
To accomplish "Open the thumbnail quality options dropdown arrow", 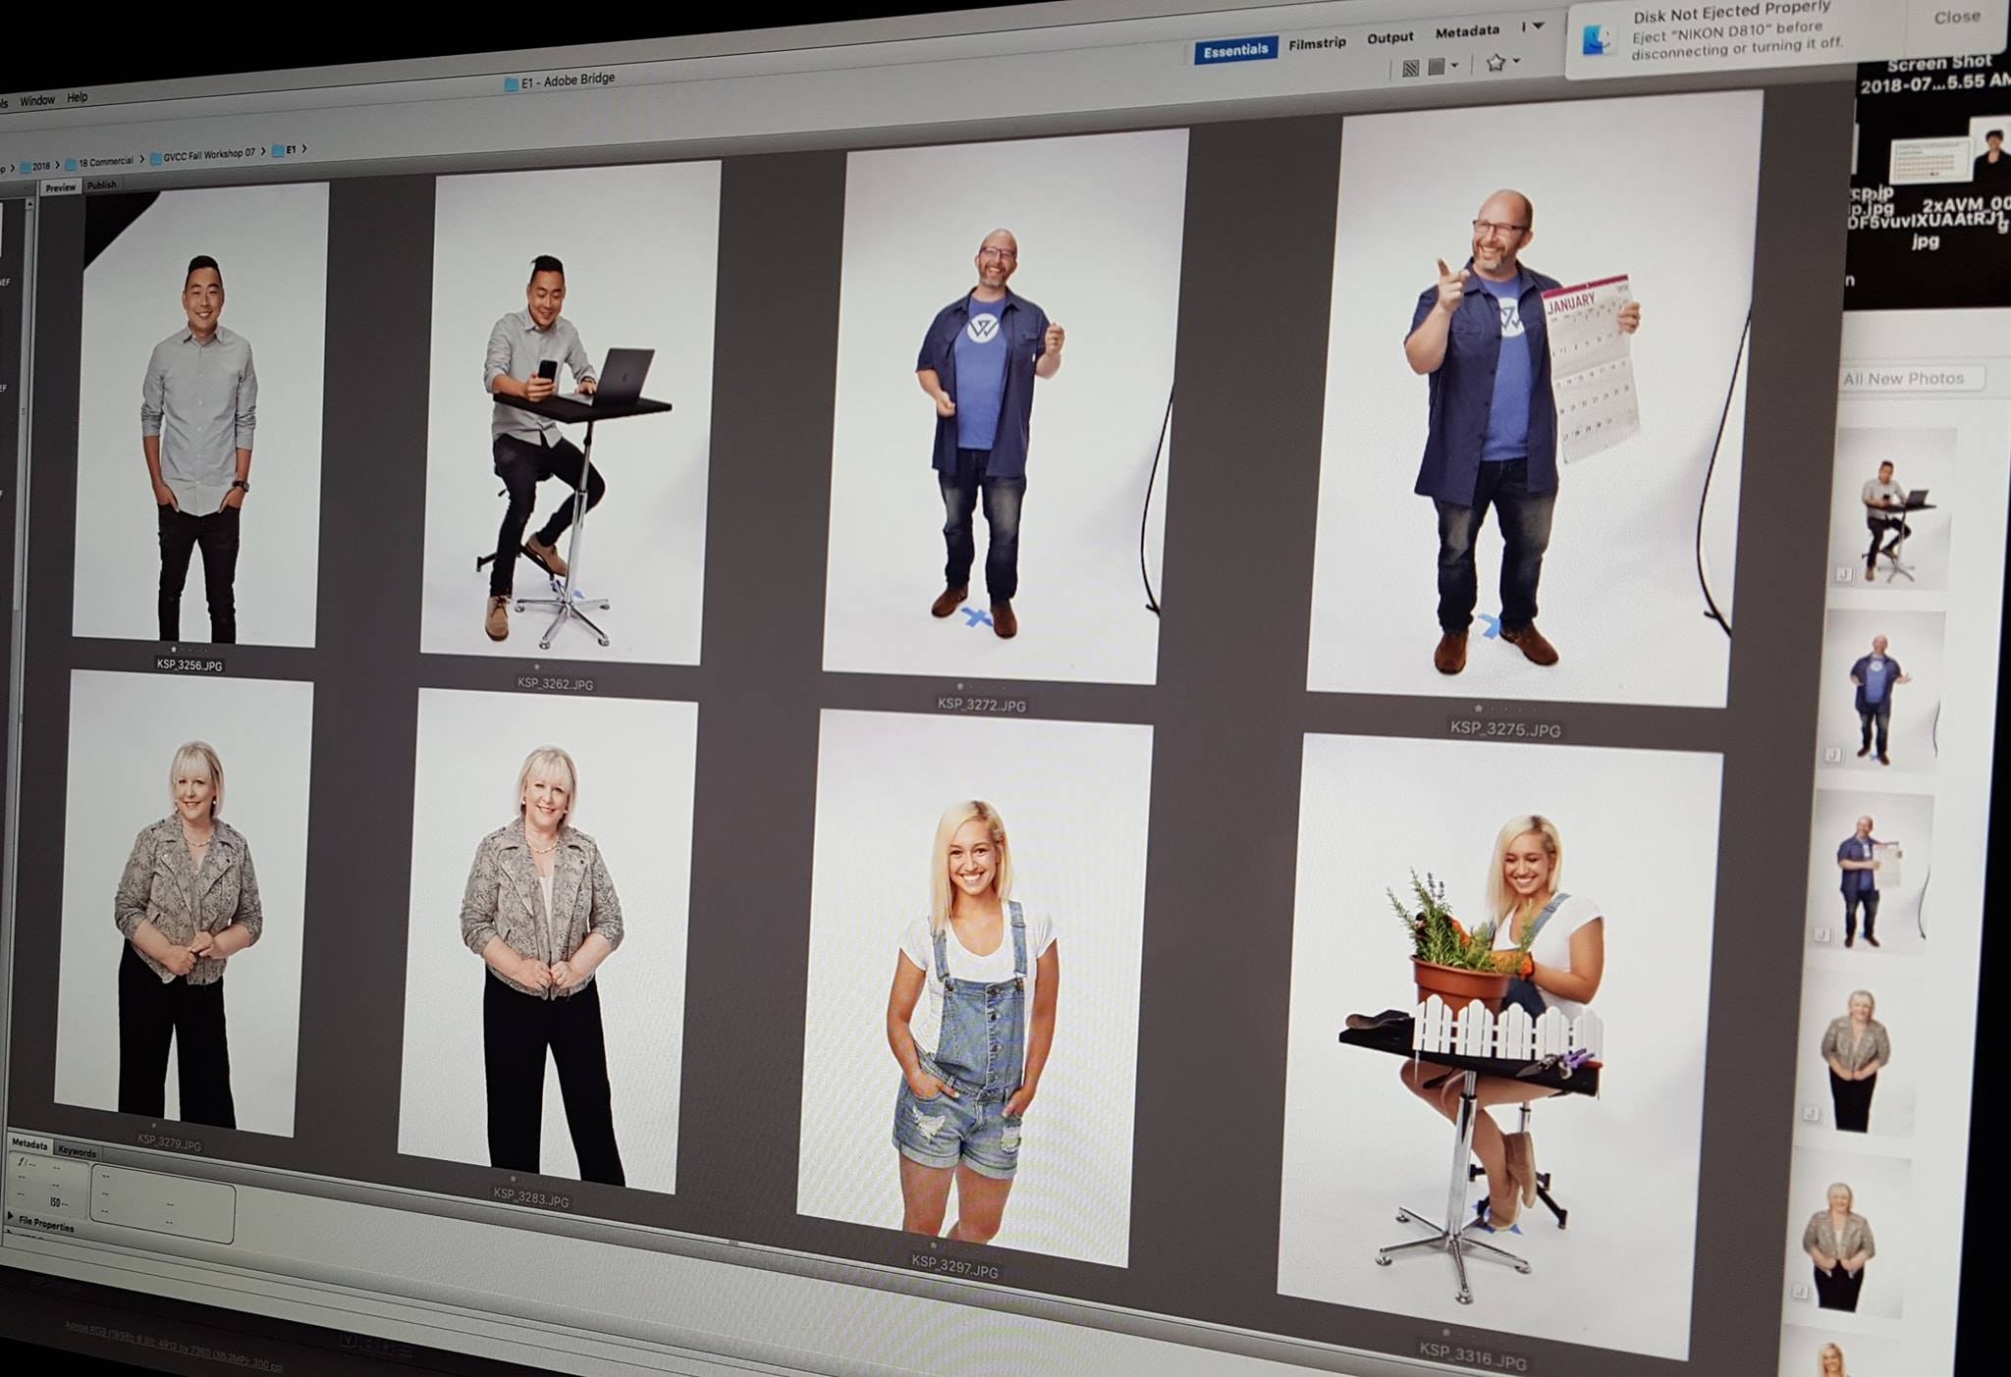I will [1454, 66].
